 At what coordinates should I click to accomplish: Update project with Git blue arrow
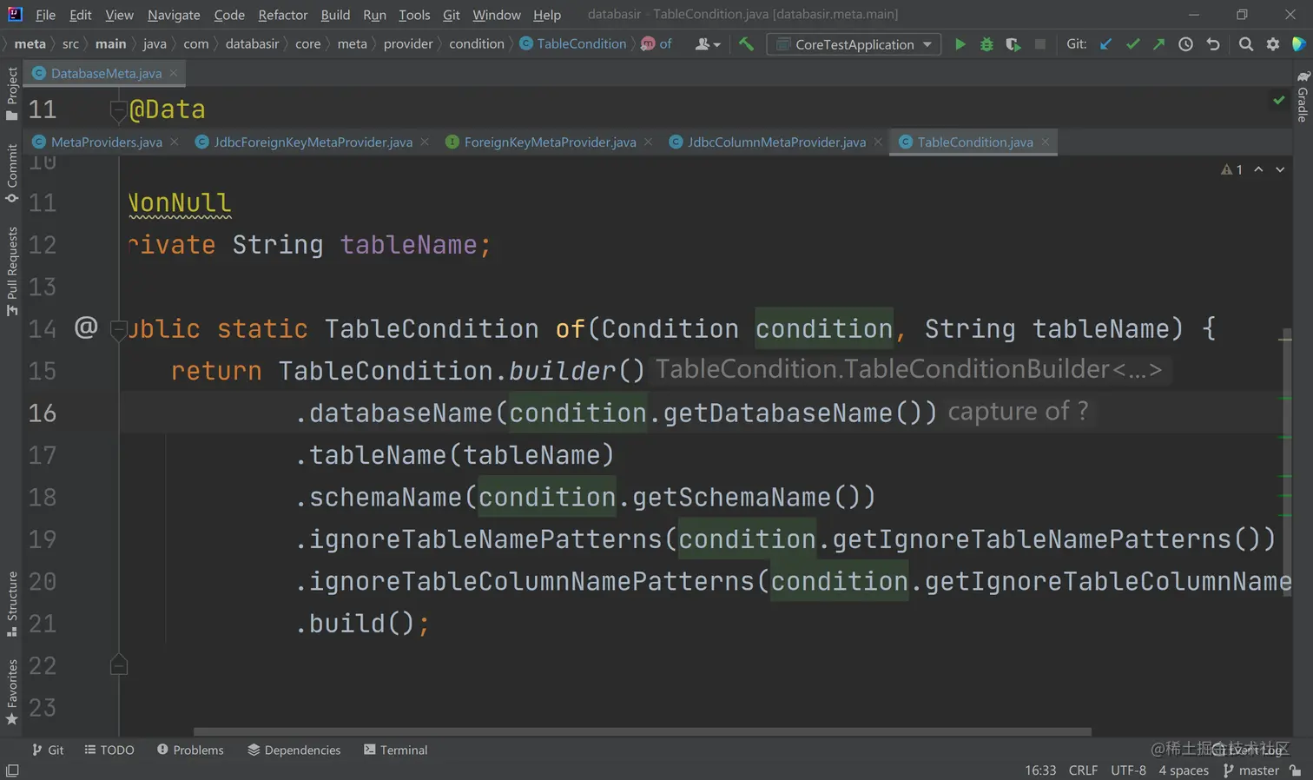(x=1105, y=44)
